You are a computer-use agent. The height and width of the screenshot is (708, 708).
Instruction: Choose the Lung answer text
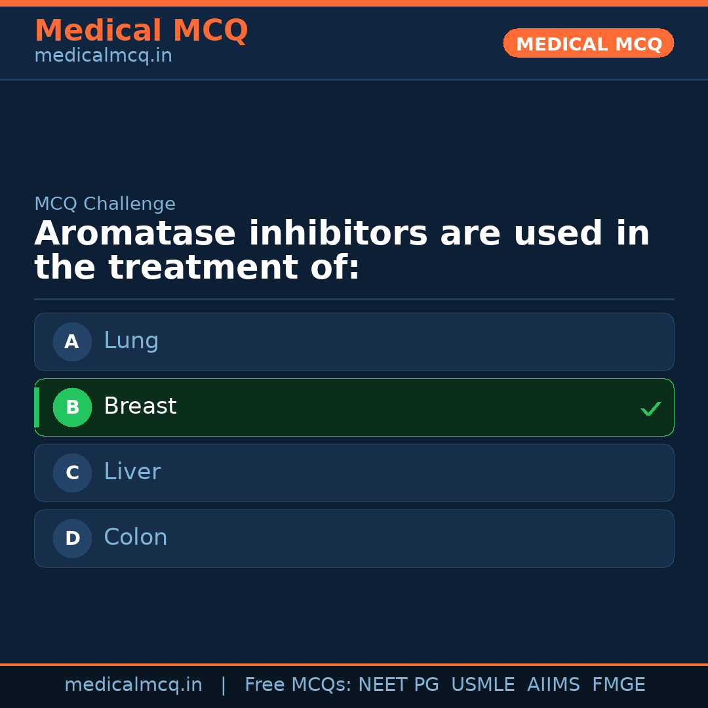(131, 341)
